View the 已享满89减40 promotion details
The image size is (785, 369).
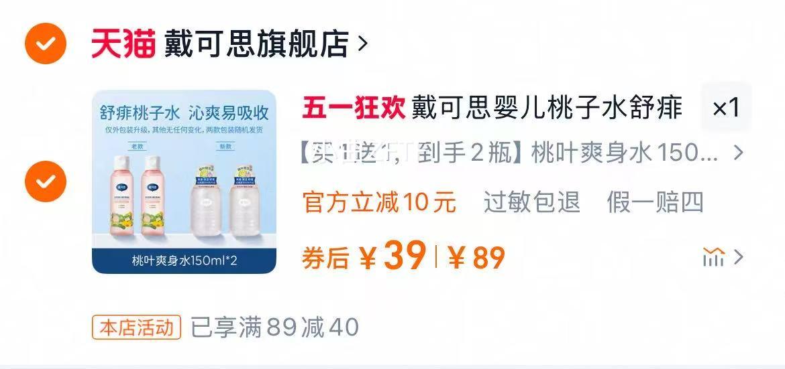[275, 327]
